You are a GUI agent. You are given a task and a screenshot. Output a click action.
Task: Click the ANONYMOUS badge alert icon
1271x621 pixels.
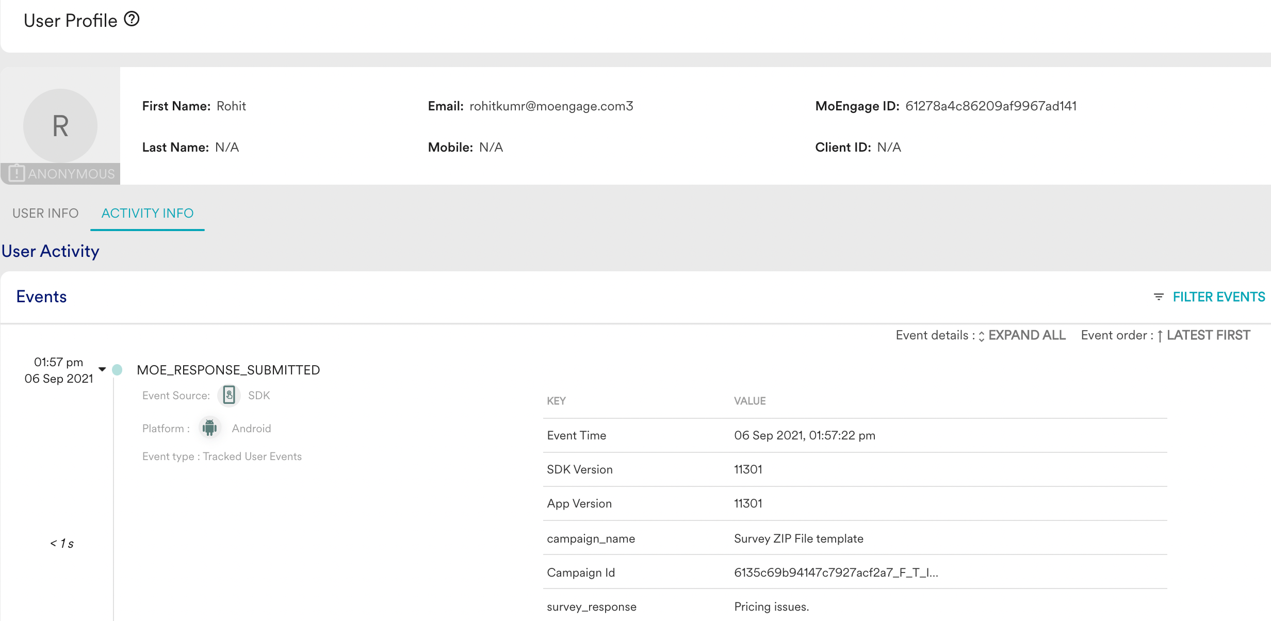click(17, 173)
